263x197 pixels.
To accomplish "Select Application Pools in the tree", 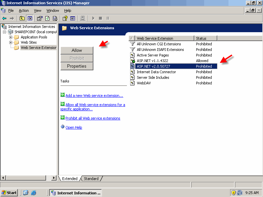I will (x=34, y=37).
